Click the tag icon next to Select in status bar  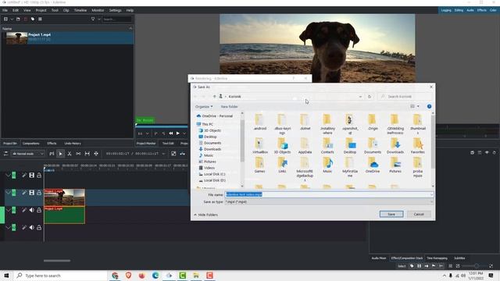(x=412, y=265)
